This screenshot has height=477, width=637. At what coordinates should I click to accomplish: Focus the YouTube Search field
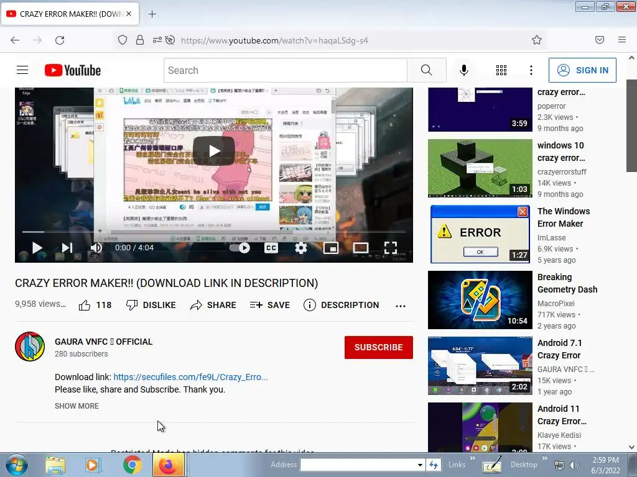pos(286,70)
